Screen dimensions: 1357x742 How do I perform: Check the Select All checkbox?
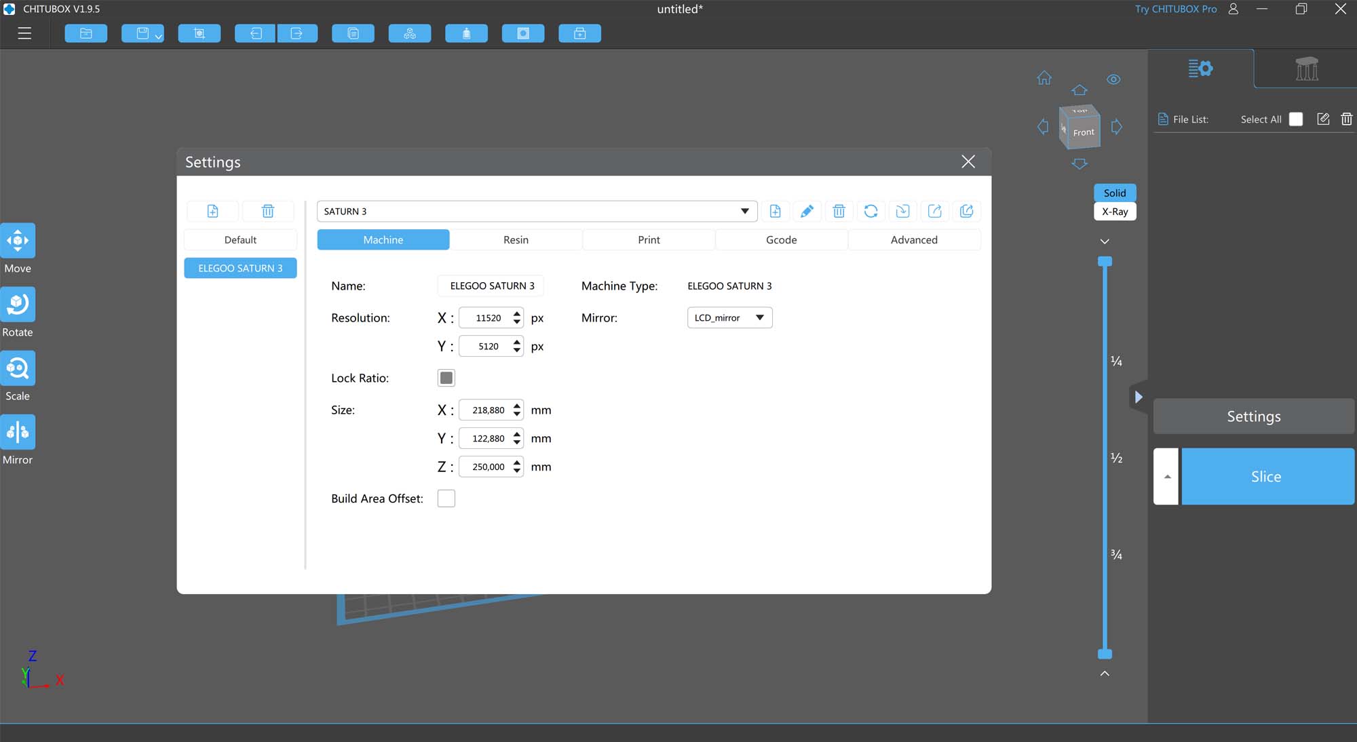click(1296, 119)
